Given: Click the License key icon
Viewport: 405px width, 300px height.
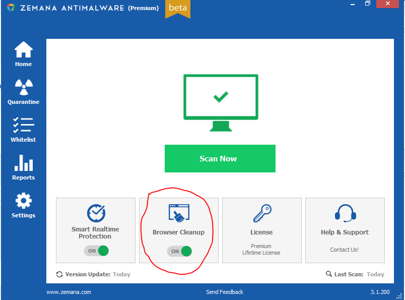Looking at the screenshot, I should [262, 213].
